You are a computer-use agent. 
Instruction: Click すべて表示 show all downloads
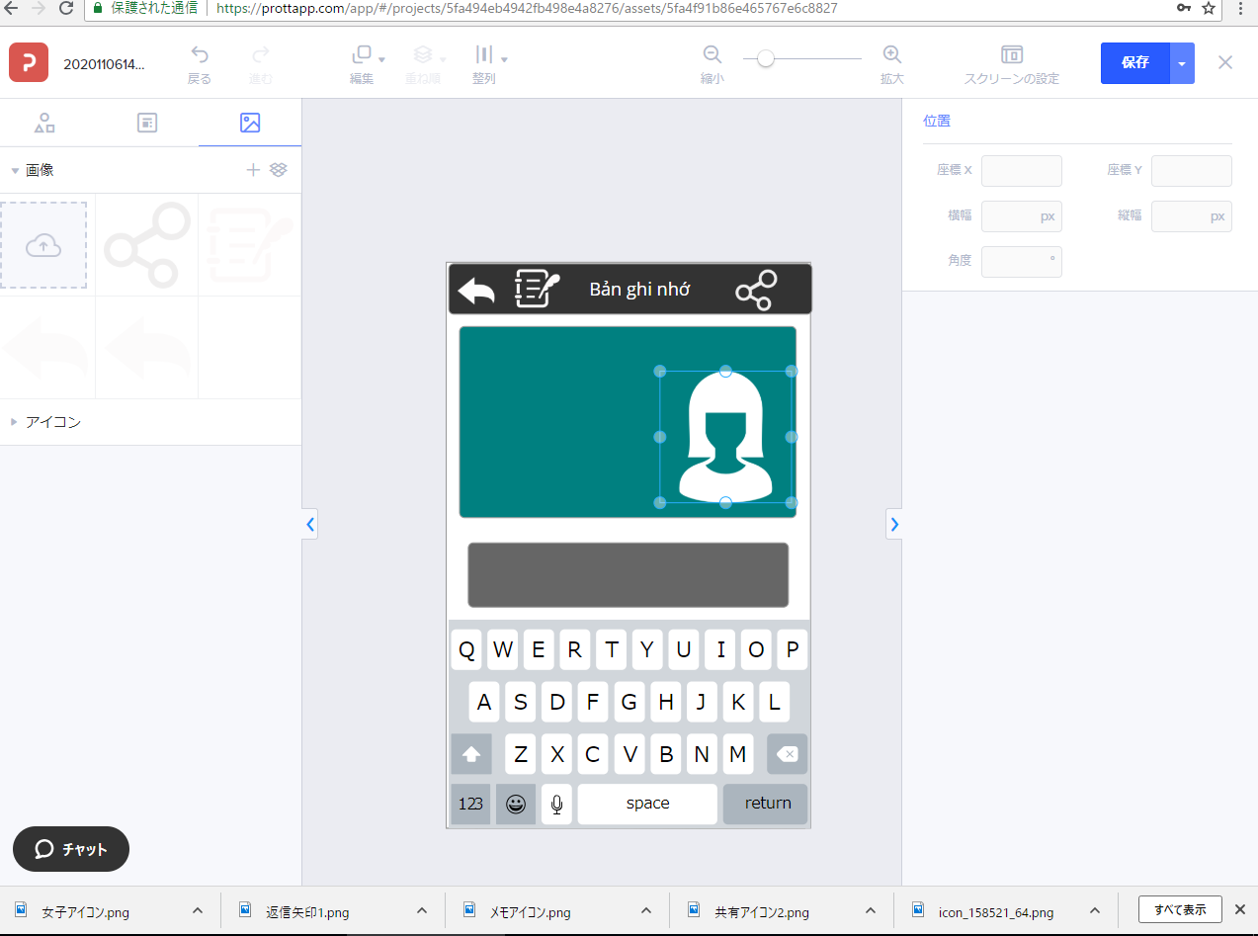[1180, 909]
